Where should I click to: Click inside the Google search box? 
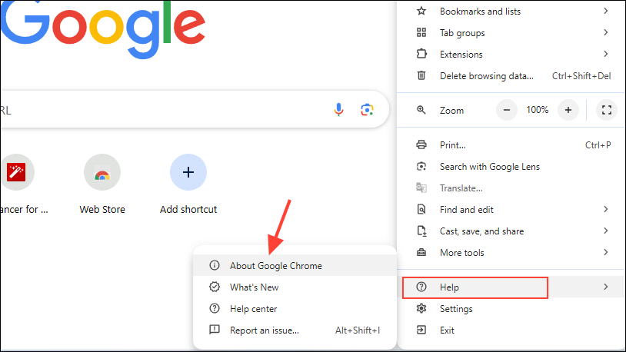pyautogui.click(x=154, y=110)
